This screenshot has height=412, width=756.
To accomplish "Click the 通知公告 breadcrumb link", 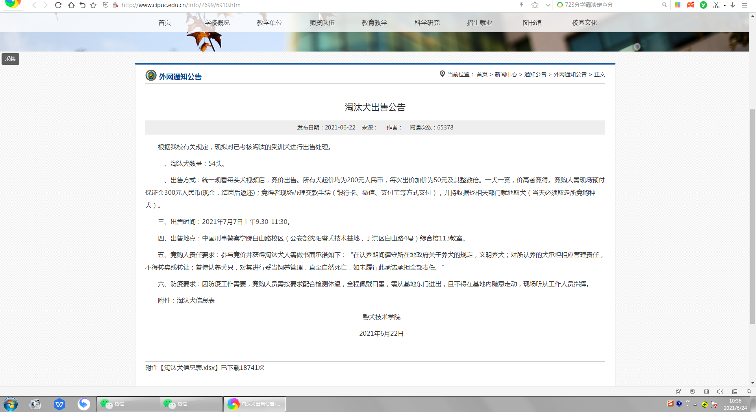I will click(535, 74).
